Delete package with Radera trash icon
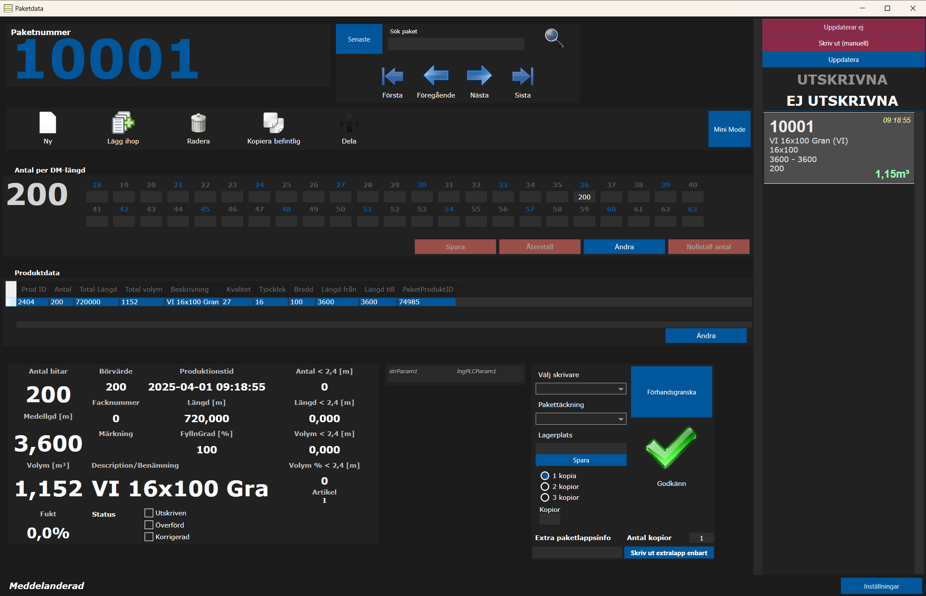The width and height of the screenshot is (926, 596). [198, 123]
